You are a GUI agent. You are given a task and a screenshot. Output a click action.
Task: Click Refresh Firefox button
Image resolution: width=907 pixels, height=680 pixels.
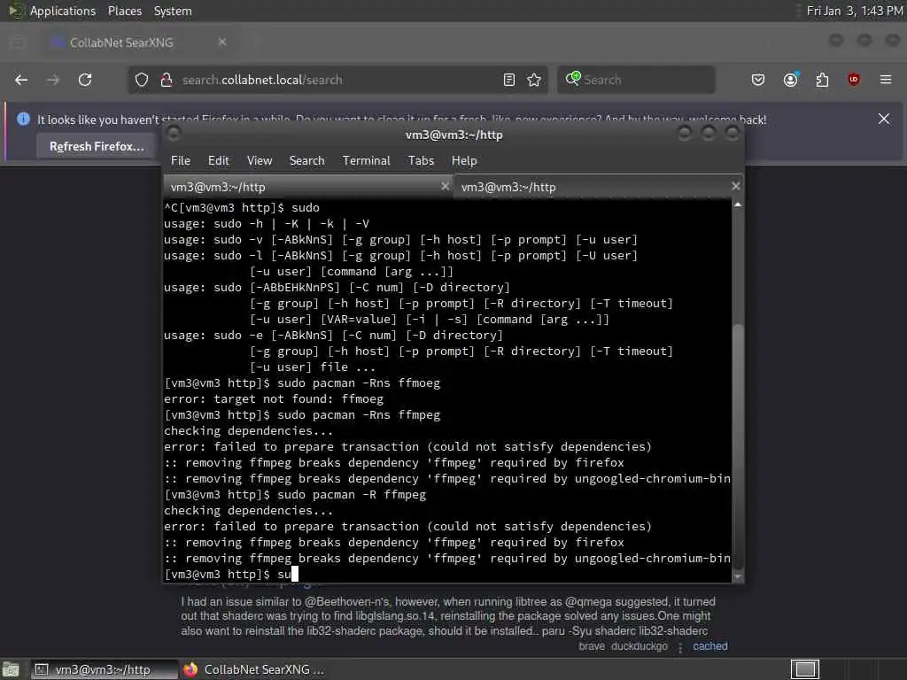pos(97,146)
